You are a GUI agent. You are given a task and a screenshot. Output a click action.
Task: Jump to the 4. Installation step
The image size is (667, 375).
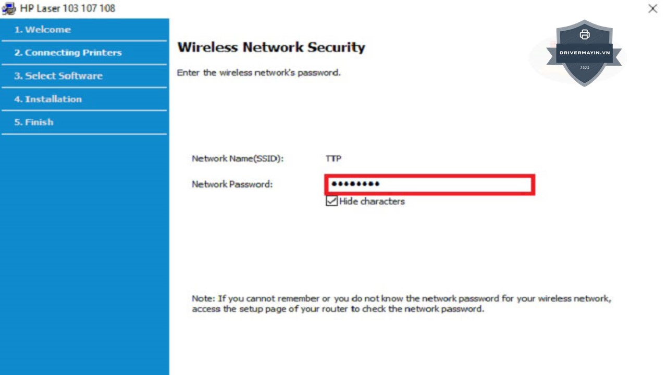click(x=48, y=99)
